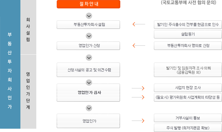The image size is (222, 132).
Task: Select the bold 영업인가 심사 box
Action: (88, 93)
